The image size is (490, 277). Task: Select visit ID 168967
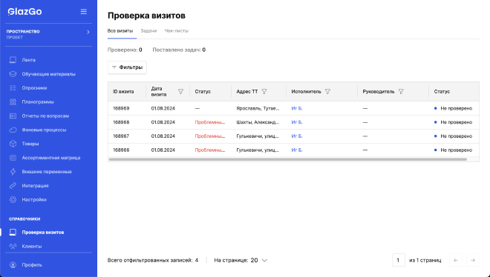point(121,136)
